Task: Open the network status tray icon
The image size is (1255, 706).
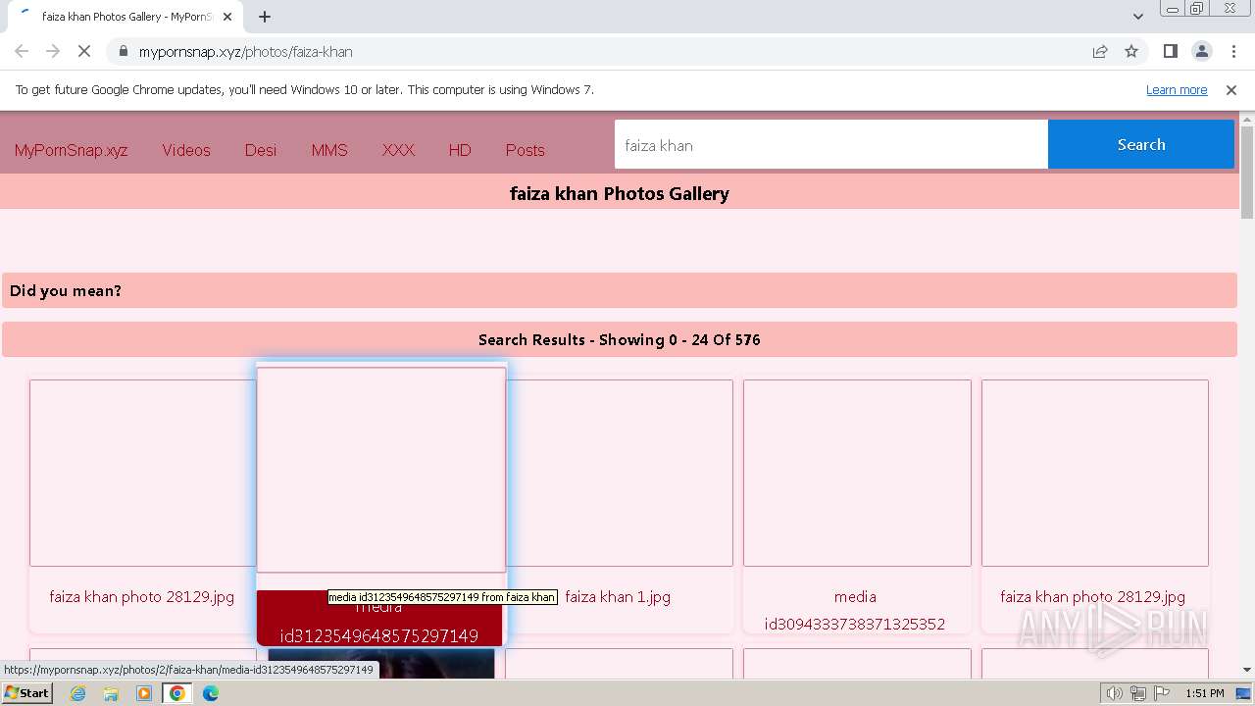Action: (1138, 693)
